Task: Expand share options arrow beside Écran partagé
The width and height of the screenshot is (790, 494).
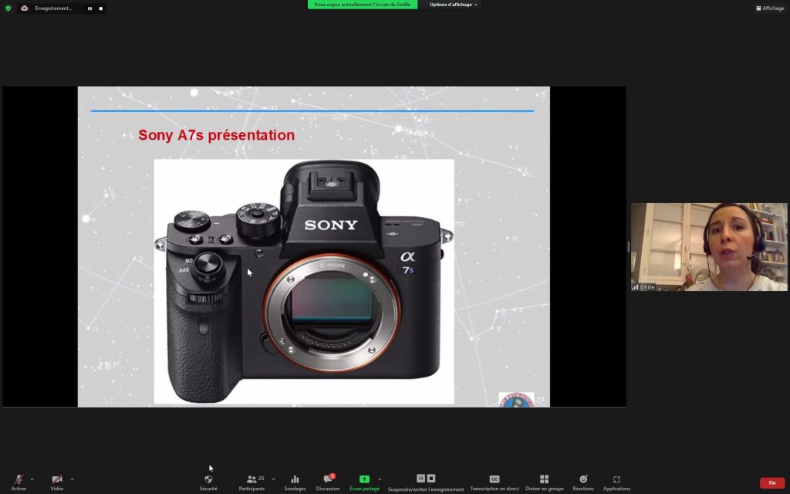Action: (380, 479)
